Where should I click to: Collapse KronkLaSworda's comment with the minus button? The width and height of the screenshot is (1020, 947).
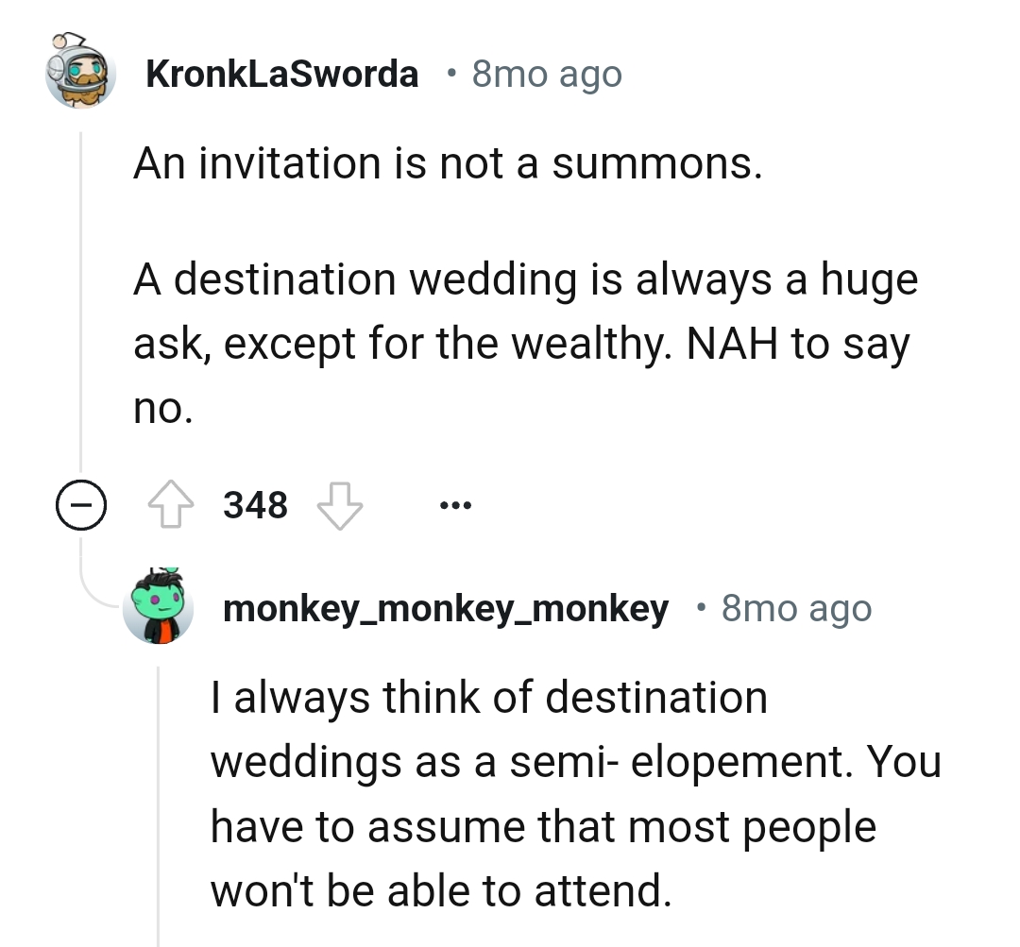(83, 504)
